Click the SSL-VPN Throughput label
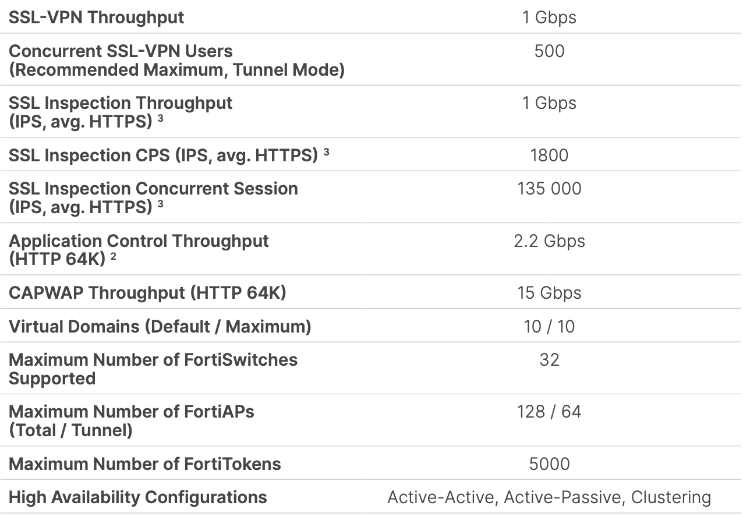Viewport: 743px width, 516px height. coord(96,17)
